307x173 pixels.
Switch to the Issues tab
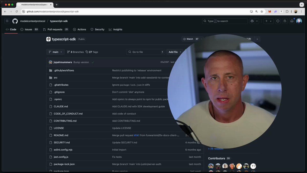pyautogui.click(x=29, y=29)
